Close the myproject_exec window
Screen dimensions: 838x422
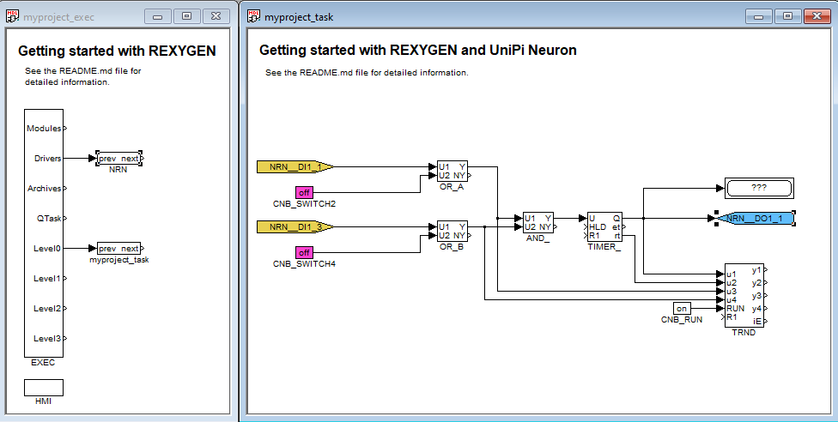pos(216,16)
